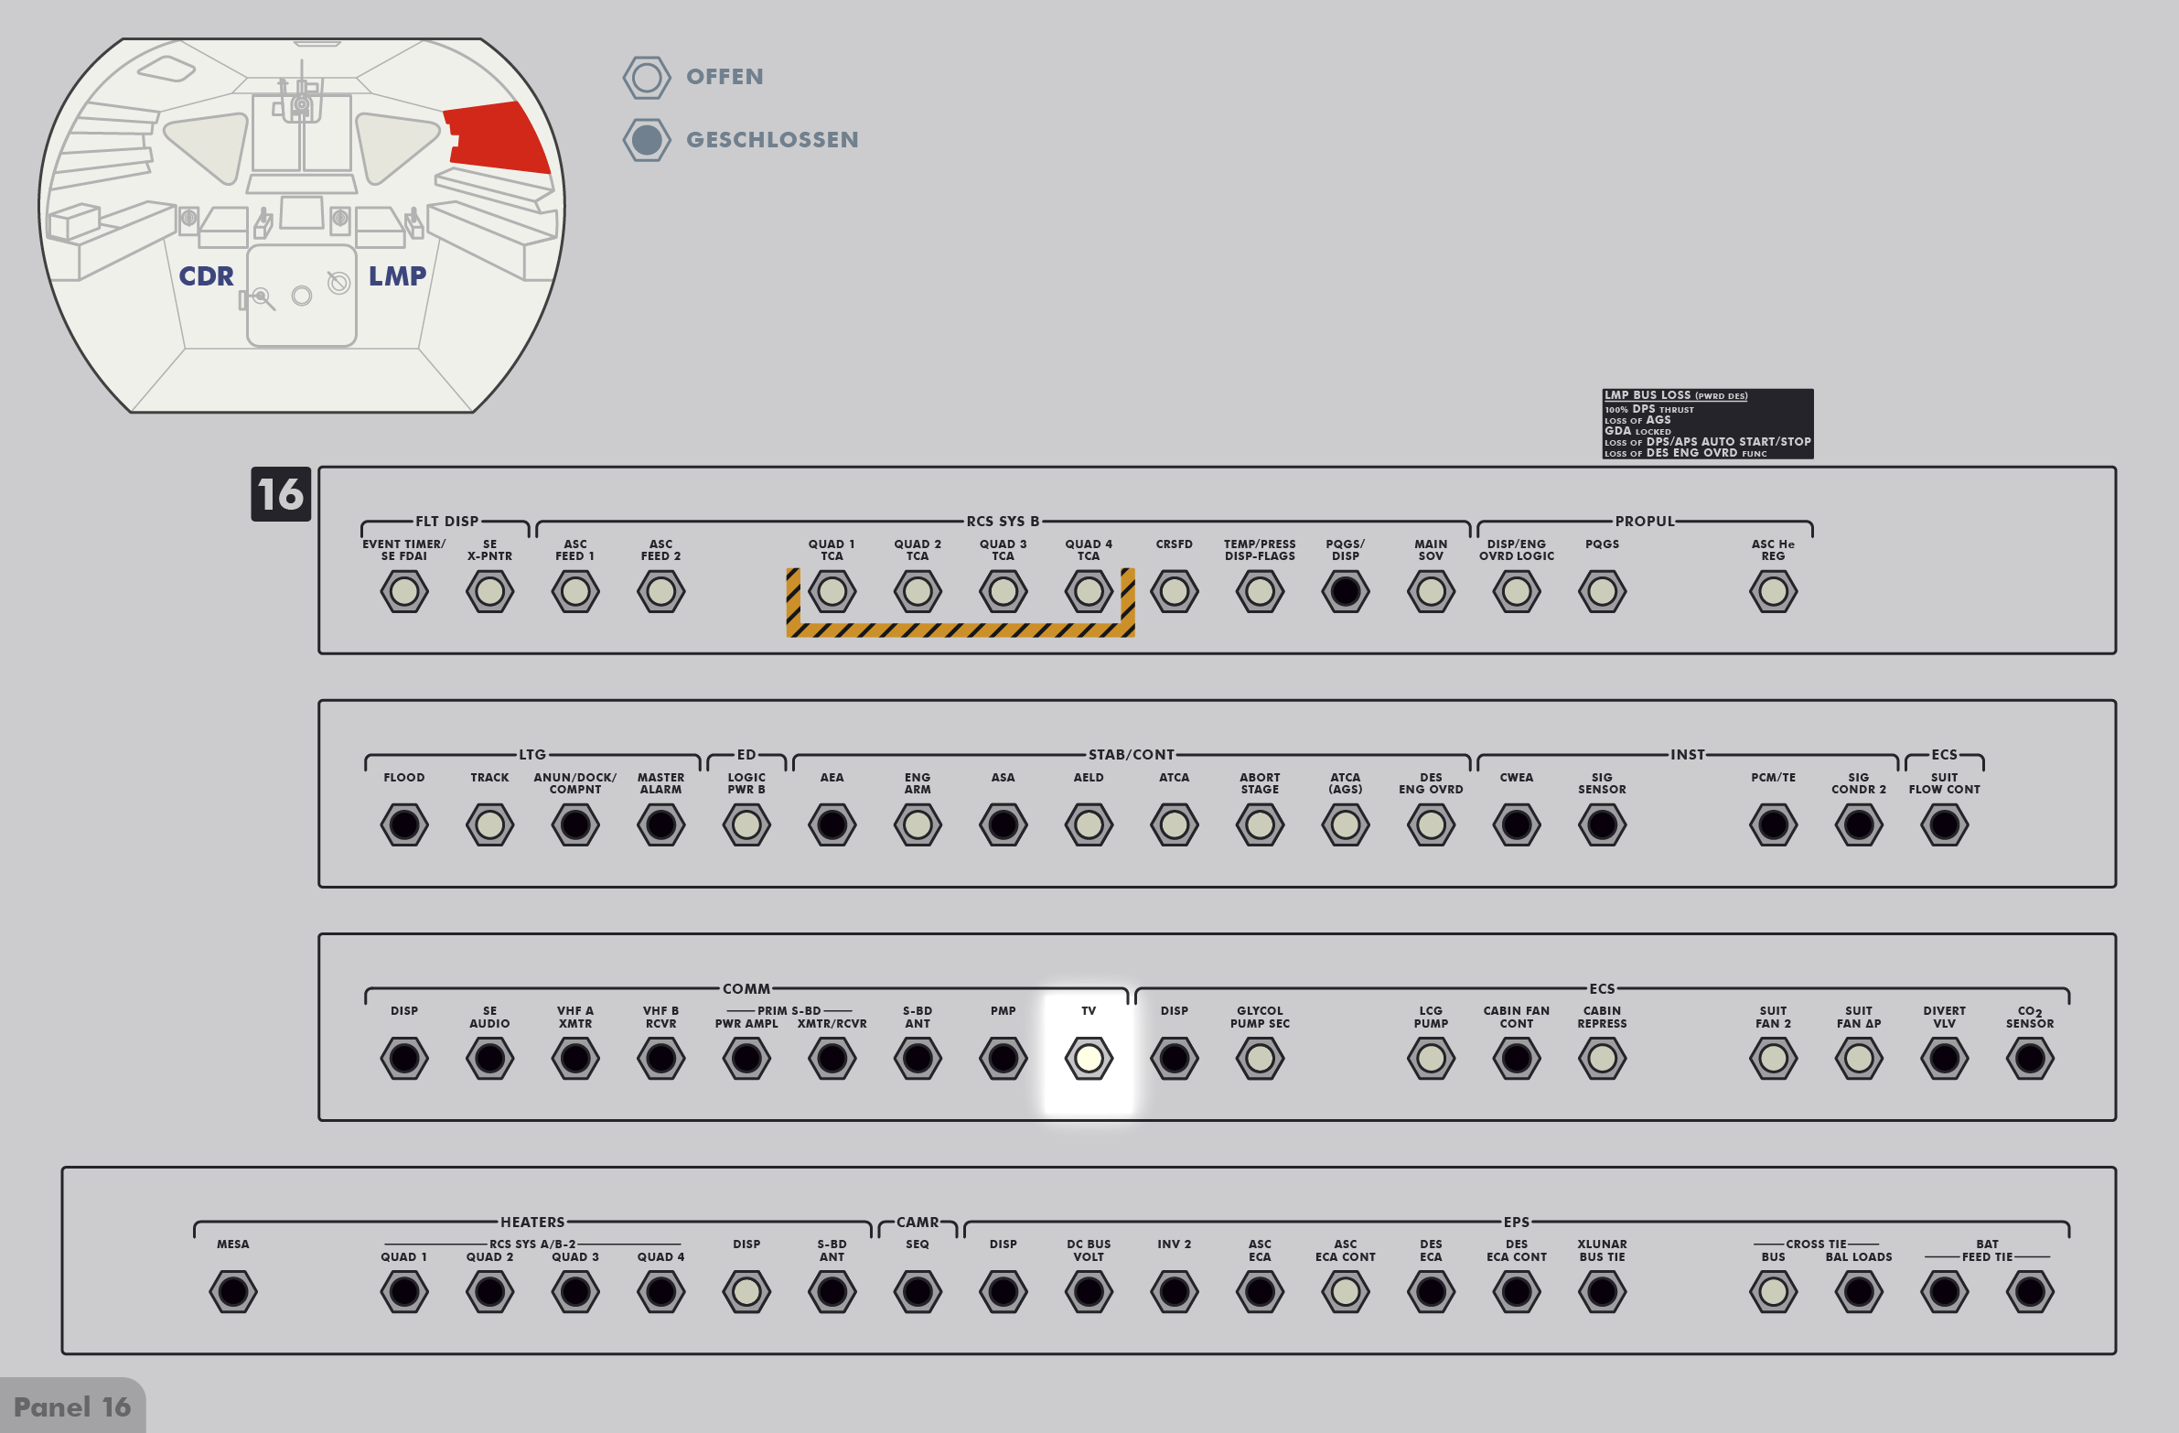Click the CDR label in the cabin diagram

coord(206,275)
